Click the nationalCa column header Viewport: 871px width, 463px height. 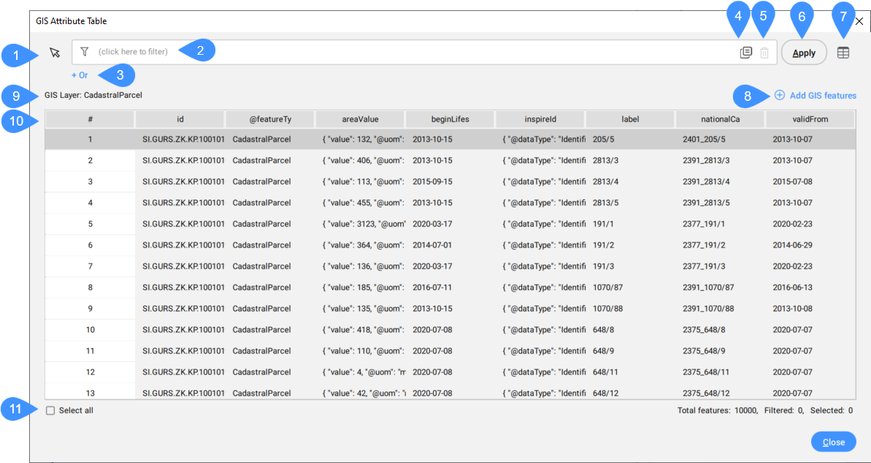click(x=720, y=119)
